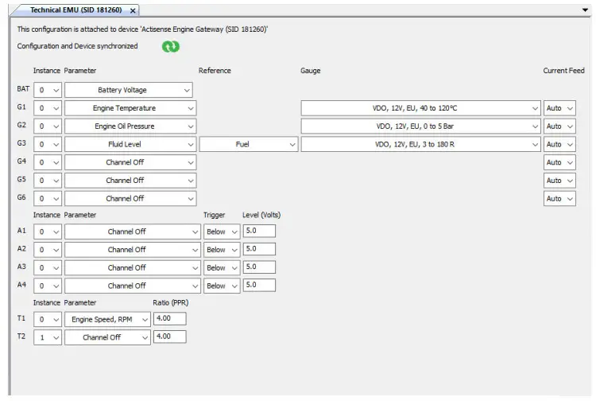Open G3 Current Feed Auto dropdown

(x=559, y=144)
